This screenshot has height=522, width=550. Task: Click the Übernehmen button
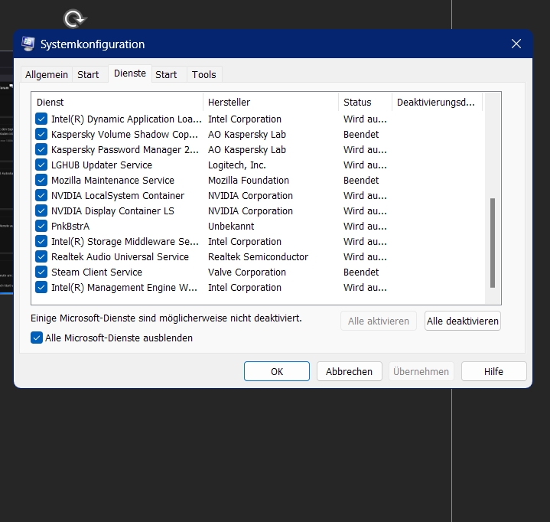(x=421, y=371)
